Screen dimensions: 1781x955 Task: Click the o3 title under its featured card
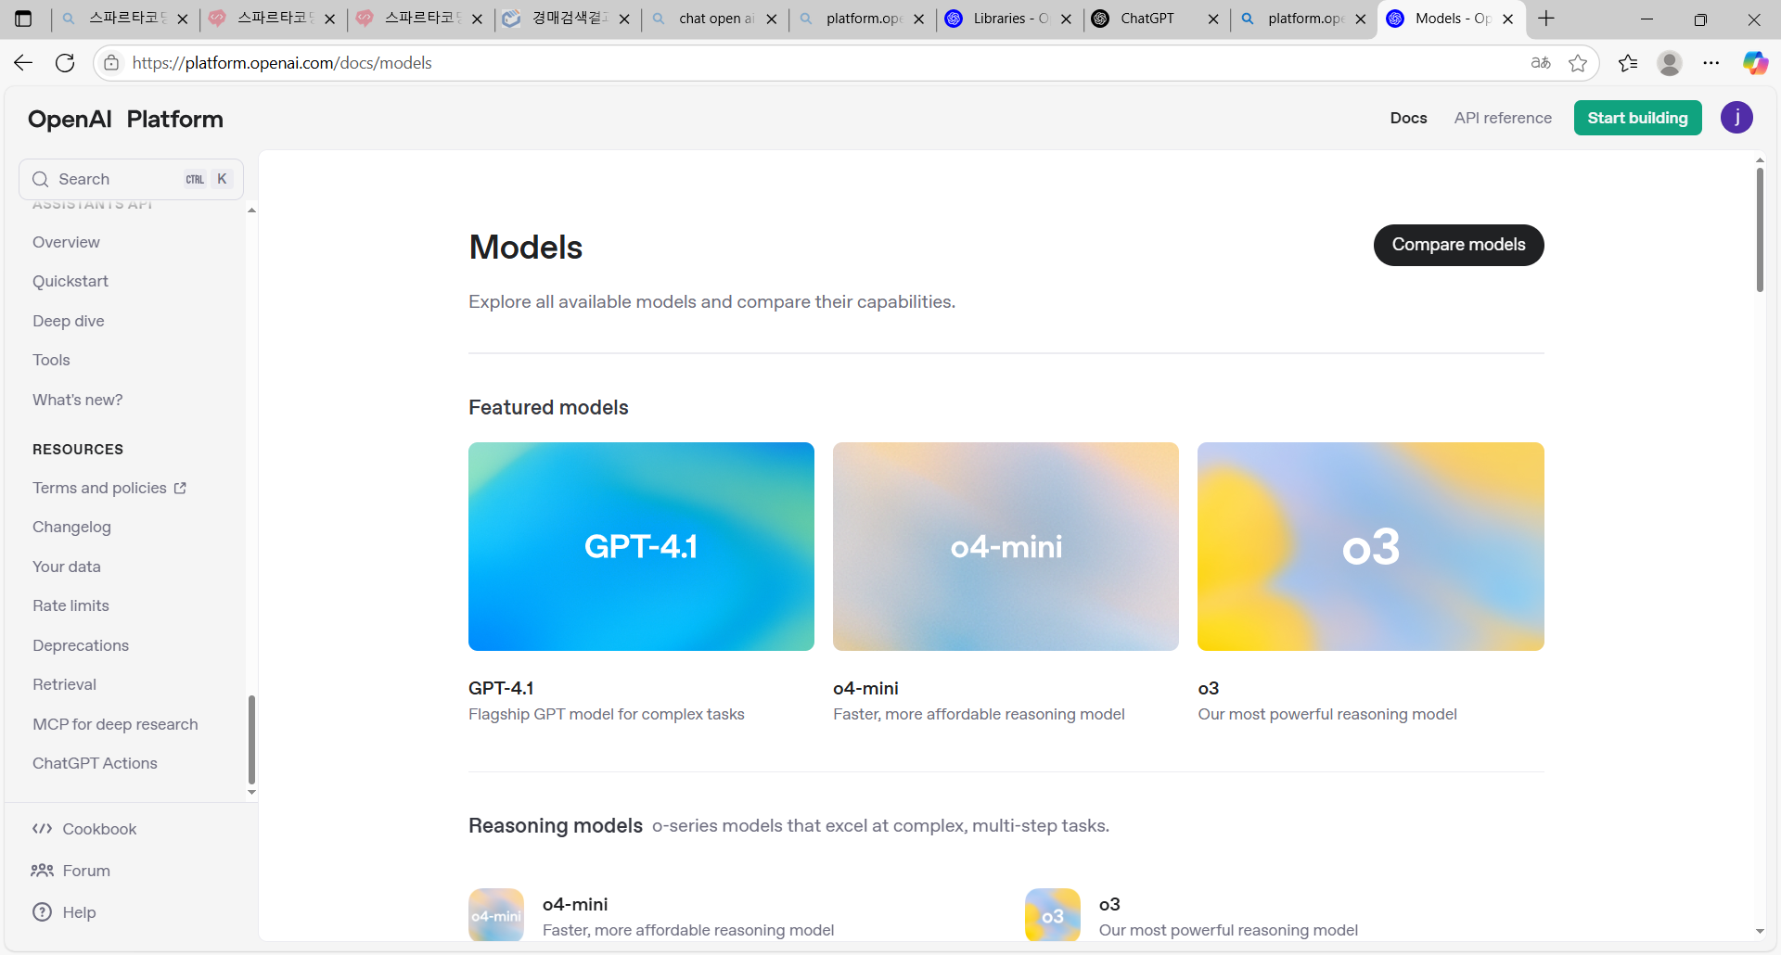(1208, 688)
